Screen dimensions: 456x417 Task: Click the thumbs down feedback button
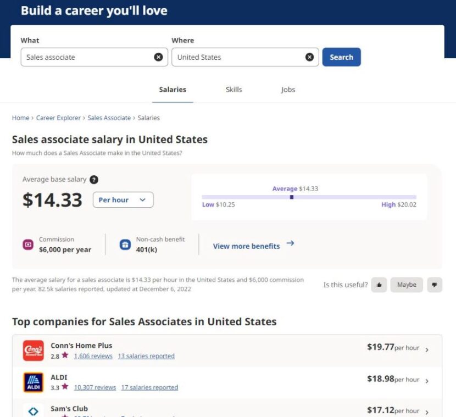pos(435,285)
